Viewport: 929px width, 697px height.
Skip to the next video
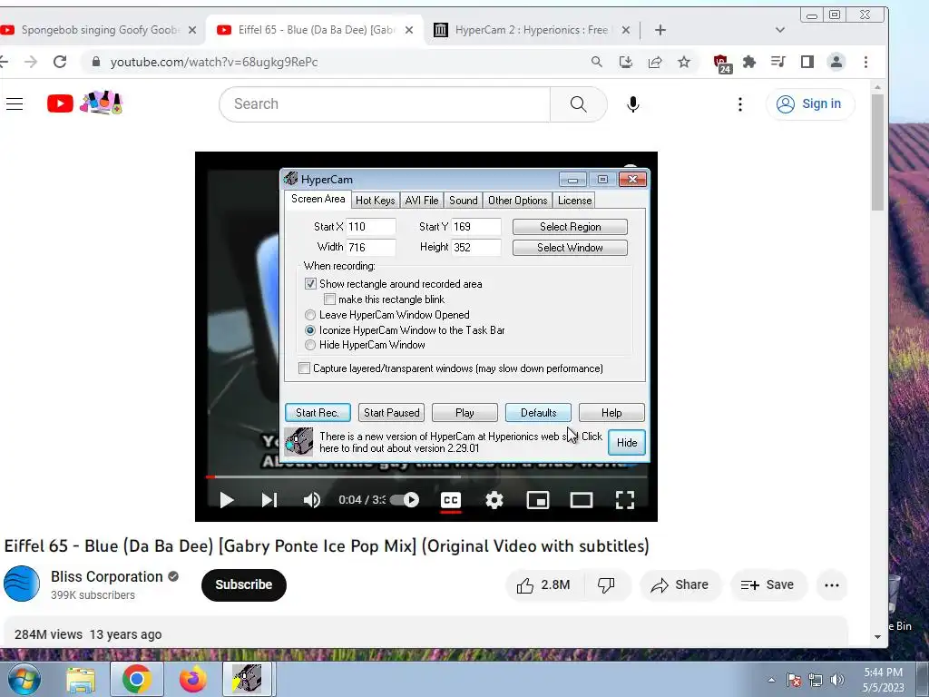(x=269, y=500)
